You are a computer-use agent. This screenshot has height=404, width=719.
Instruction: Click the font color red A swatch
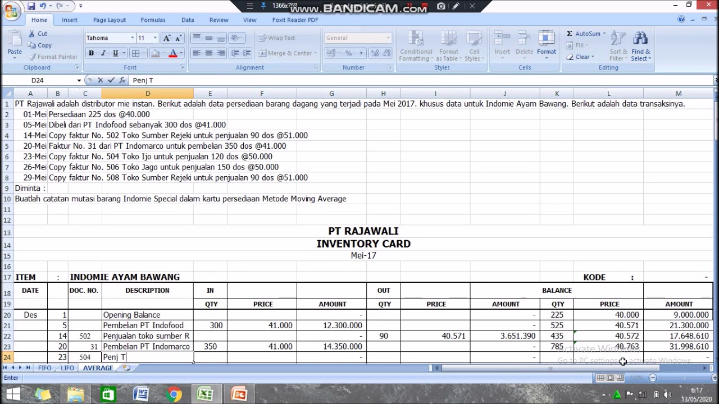[173, 53]
